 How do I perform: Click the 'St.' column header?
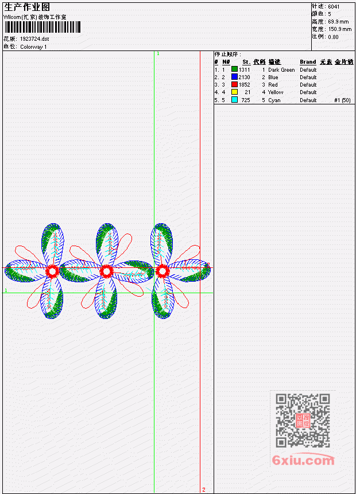click(246, 62)
